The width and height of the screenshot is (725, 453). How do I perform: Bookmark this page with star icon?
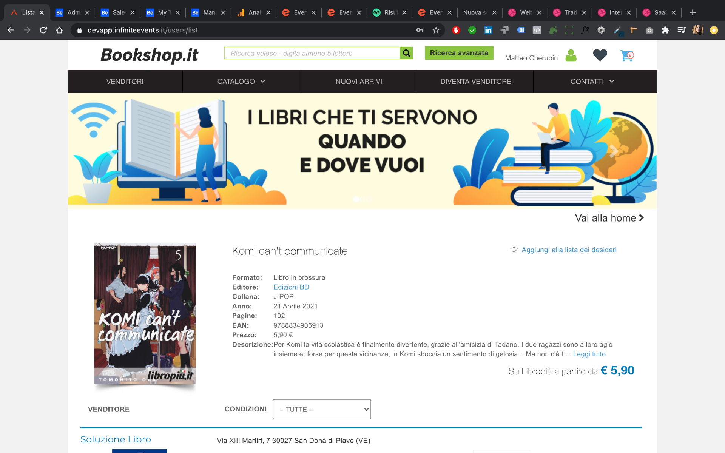click(x=436, y=30)
